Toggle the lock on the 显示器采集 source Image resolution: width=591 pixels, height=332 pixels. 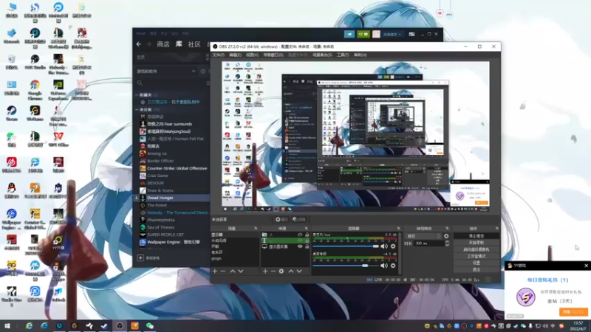click(x=307, y=246)
